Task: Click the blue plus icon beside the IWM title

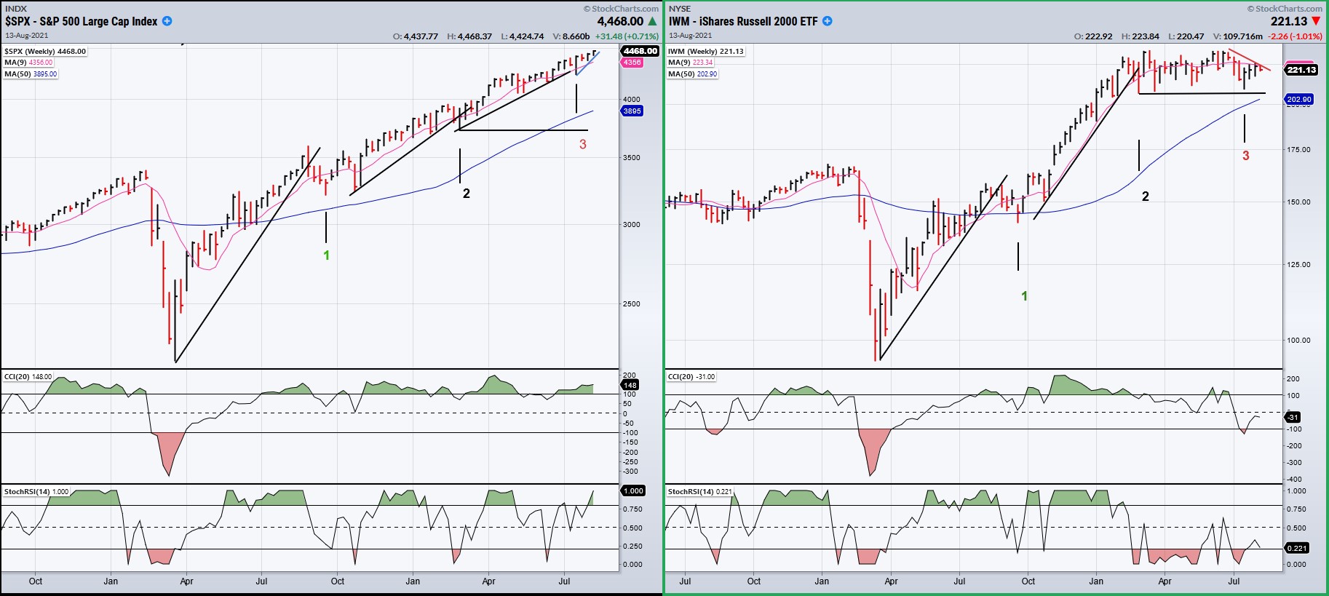Action: 828,21
